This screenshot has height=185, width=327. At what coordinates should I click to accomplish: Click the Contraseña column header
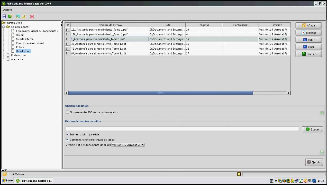coord(241,25)
